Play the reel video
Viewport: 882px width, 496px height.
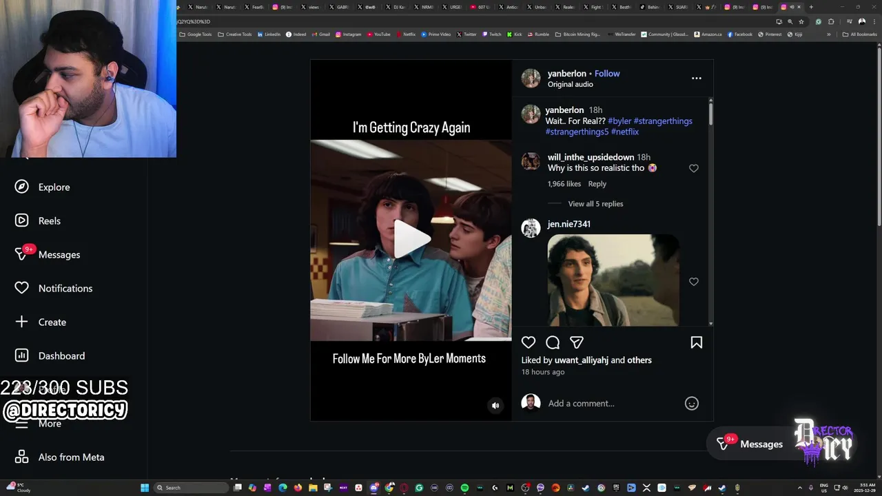coord(411,240)
